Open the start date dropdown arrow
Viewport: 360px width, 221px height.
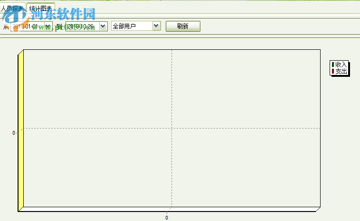pos(48,27)
